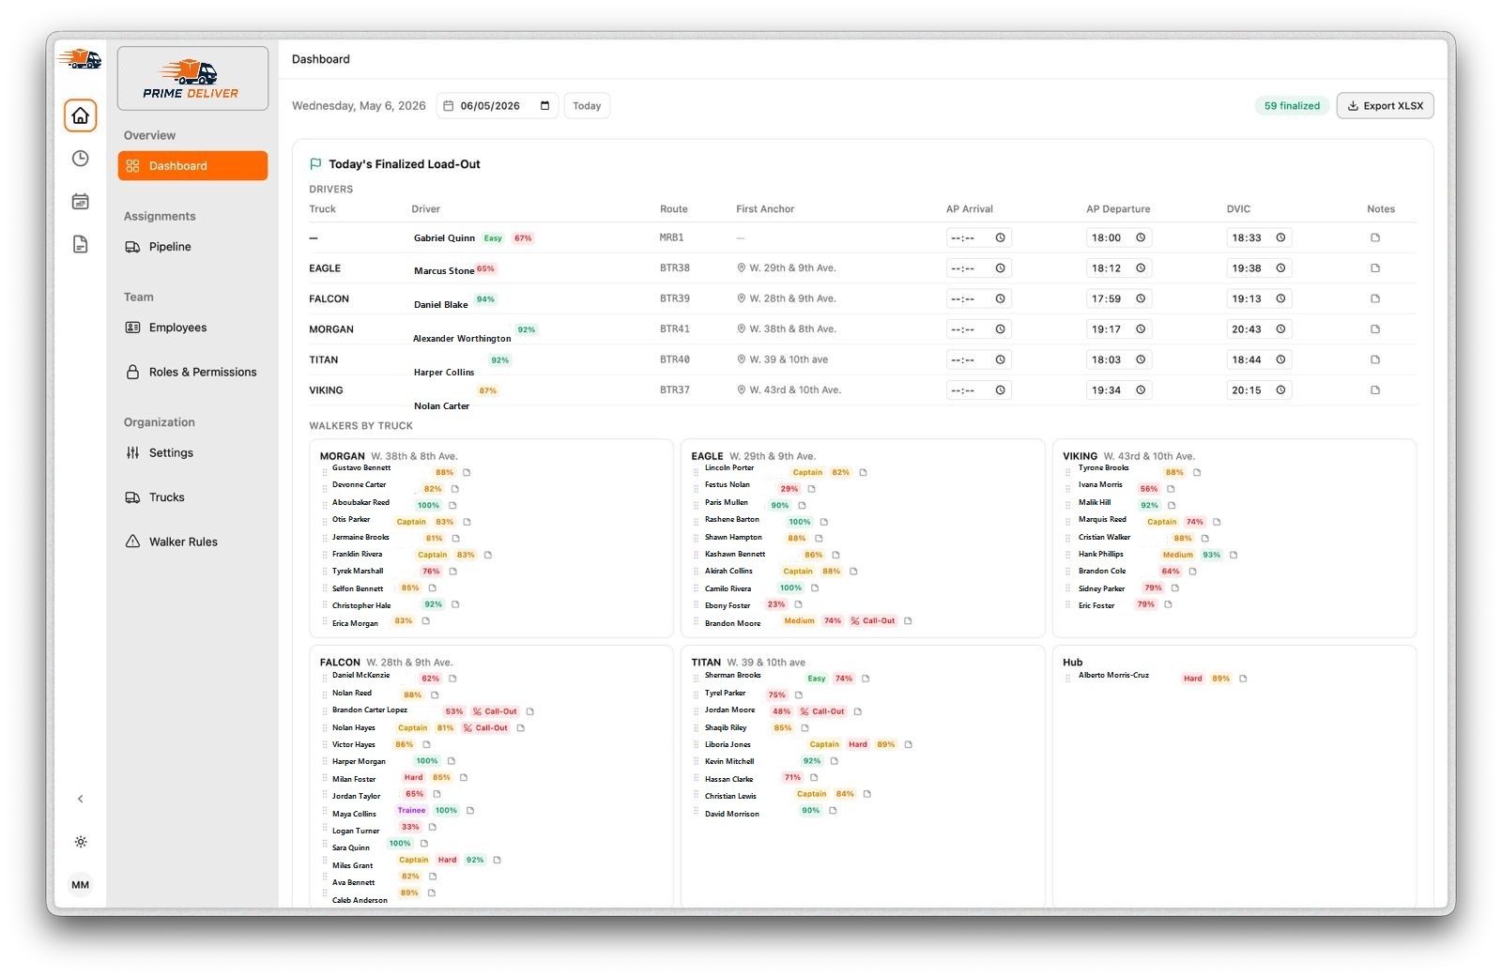Viewport: 1502px width, 977px height.
Task: Open the note icon for Sherman Brooks
Action: (866, 679)
